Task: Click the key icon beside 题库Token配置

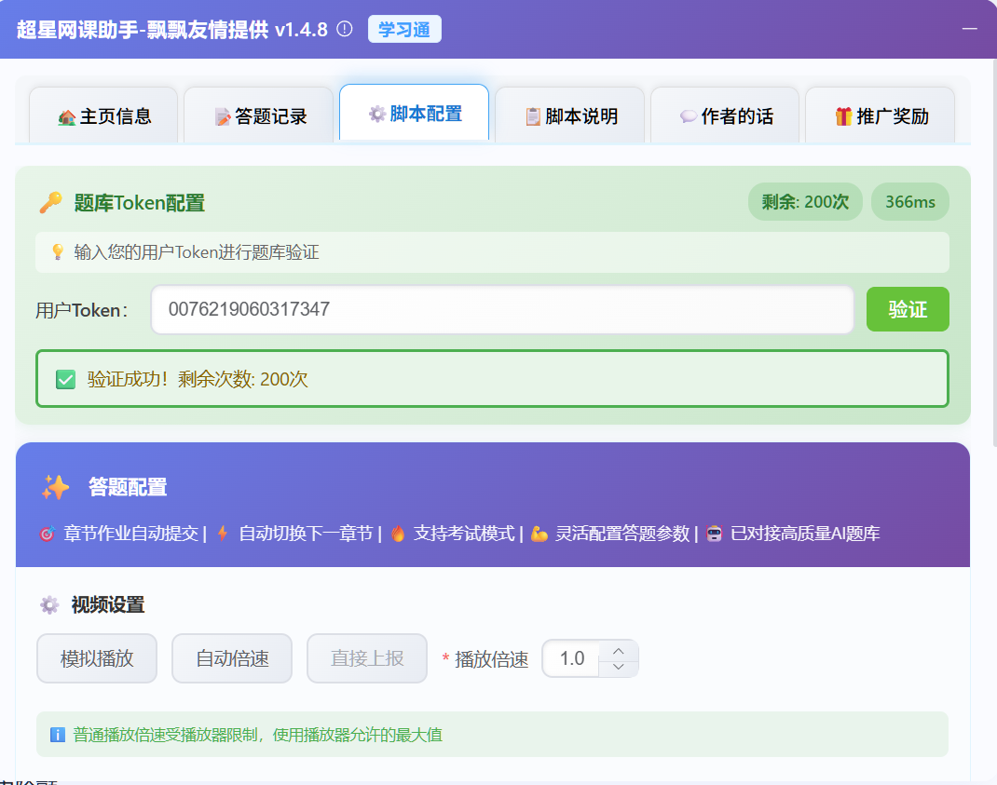Action: (53, 201)
